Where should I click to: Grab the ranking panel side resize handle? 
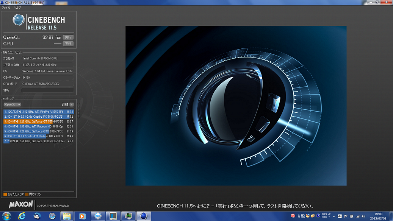click(x=78, y=110)
